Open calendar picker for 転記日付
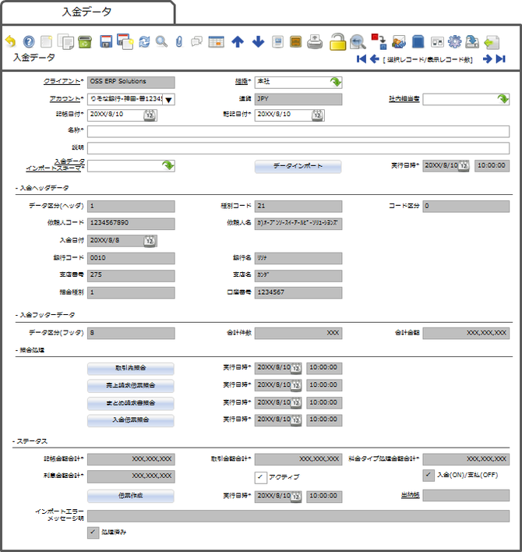The image size is (522, 552). tap(317, 115)
